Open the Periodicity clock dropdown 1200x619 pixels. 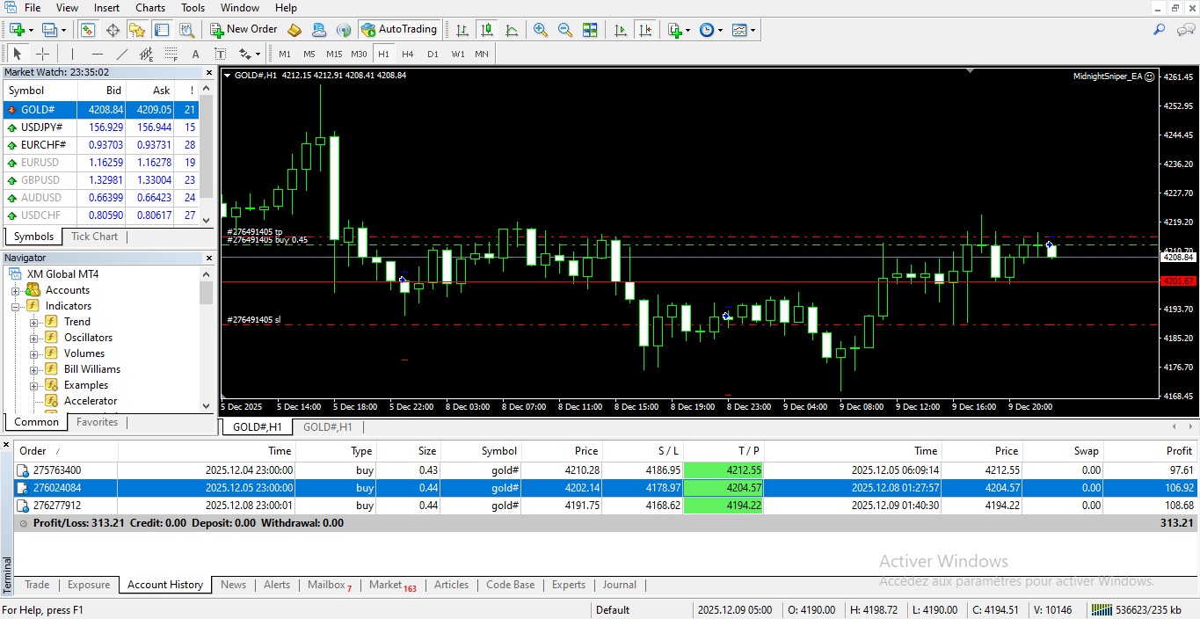(x=710, y=30)
